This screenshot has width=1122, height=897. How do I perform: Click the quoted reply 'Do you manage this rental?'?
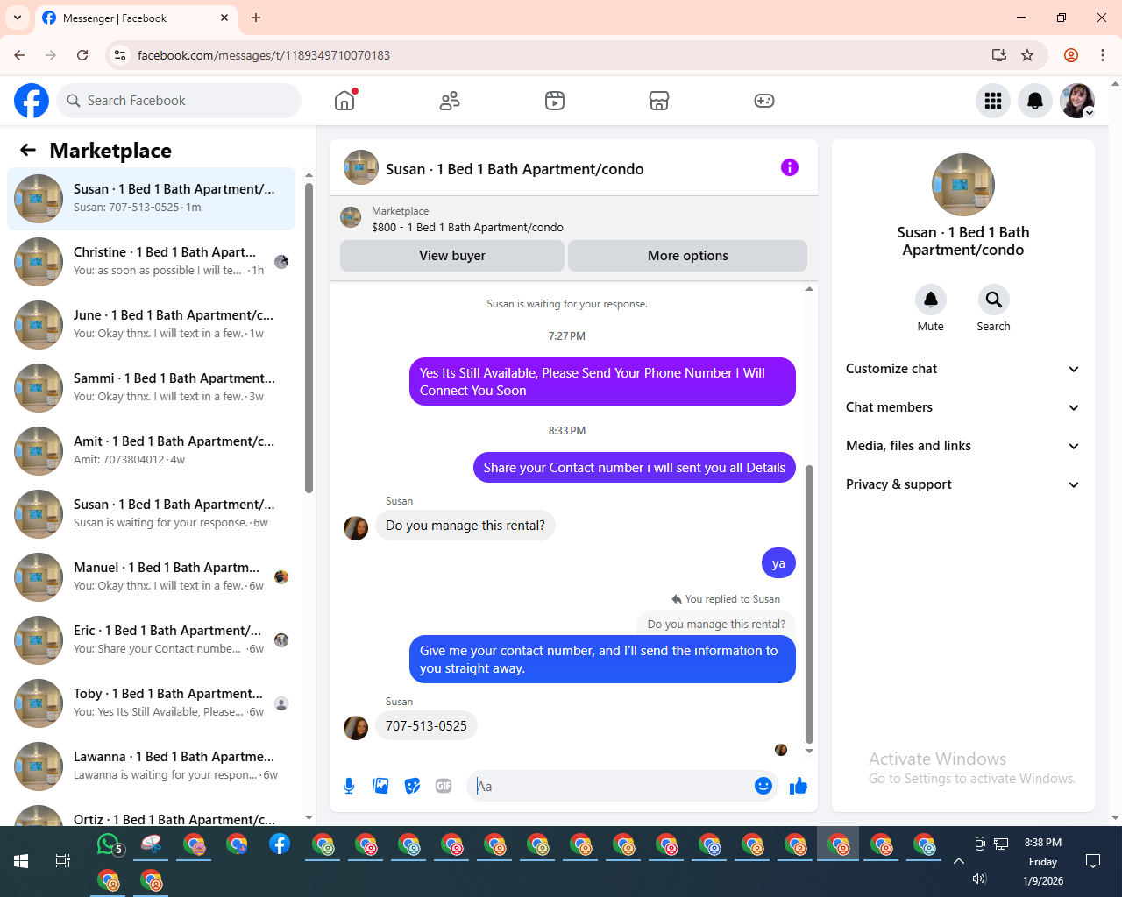(x=716, y=624)
